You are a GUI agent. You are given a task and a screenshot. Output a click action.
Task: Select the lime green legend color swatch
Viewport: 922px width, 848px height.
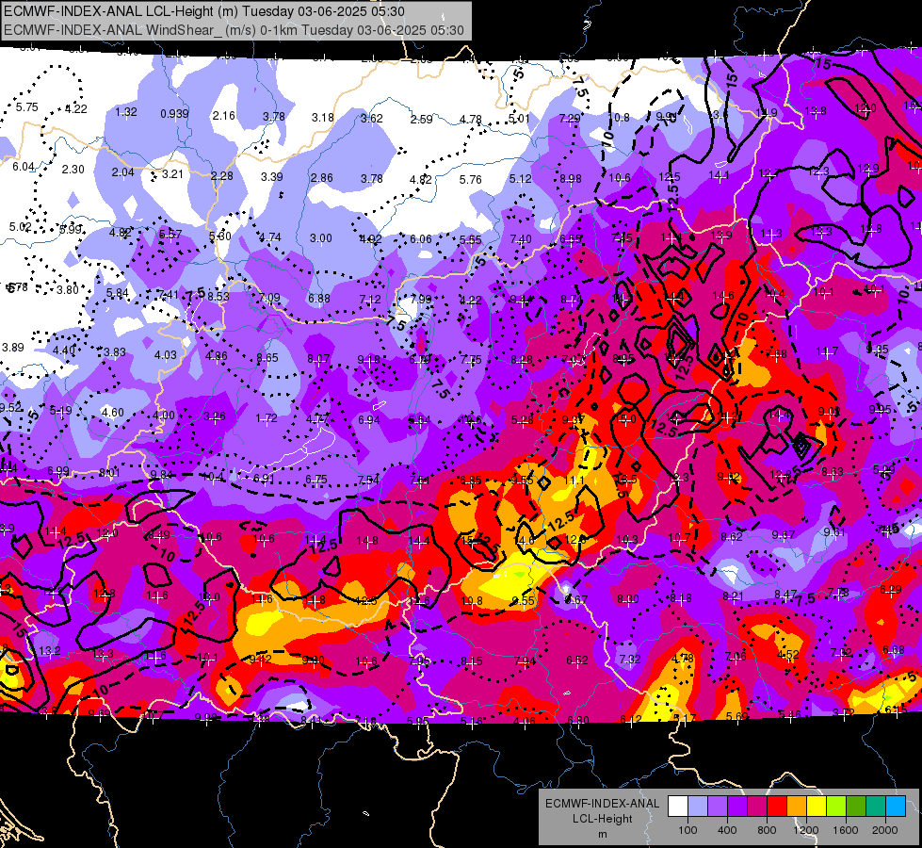click(x=836, y=807)
